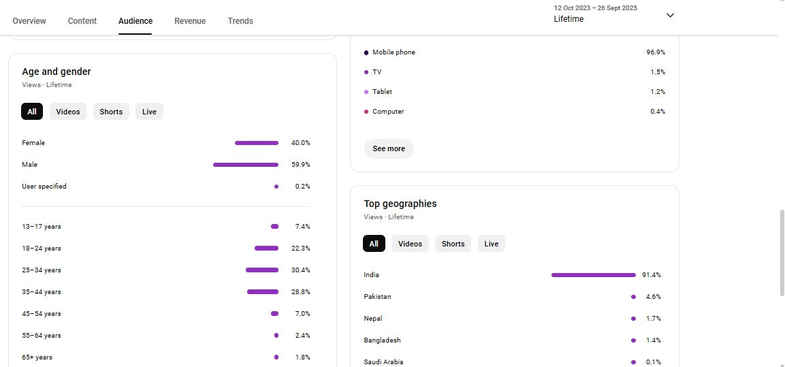Image resolution: width=785 pixels, height=367 pixels.
Task: Click the Mobile phone legend dot
Action: (366, 52)
